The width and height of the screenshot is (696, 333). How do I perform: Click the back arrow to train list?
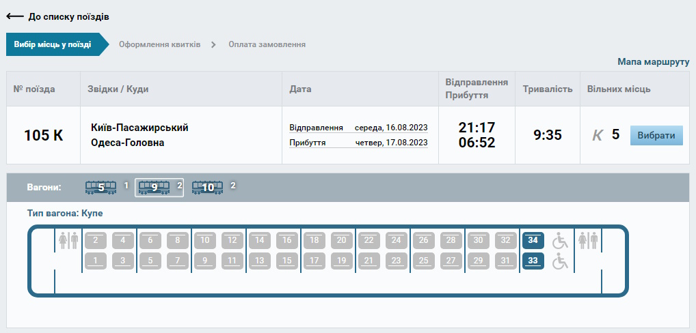15,16
